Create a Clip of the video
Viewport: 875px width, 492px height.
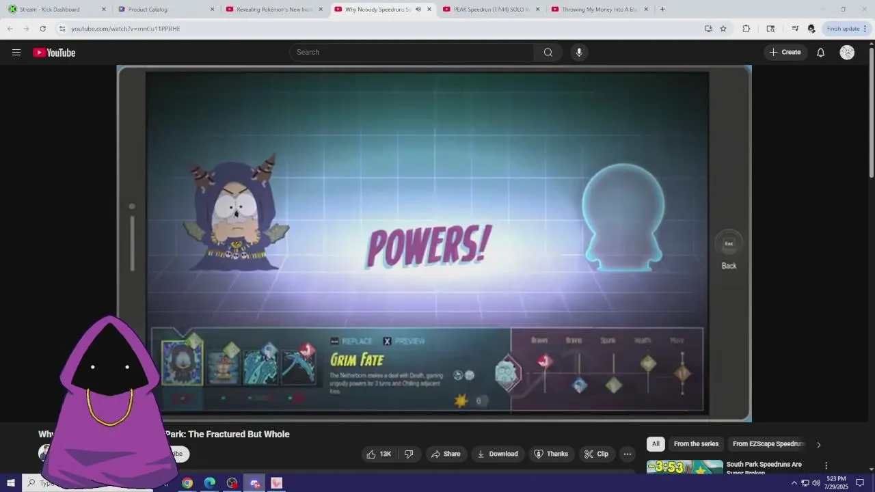tap(596, 454)
